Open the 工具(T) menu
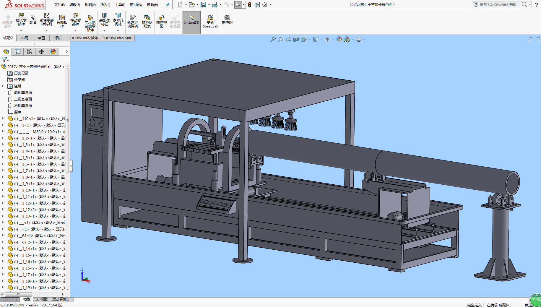Image resolution: width=541 pixels, height=307 pixels. point(120,5)
